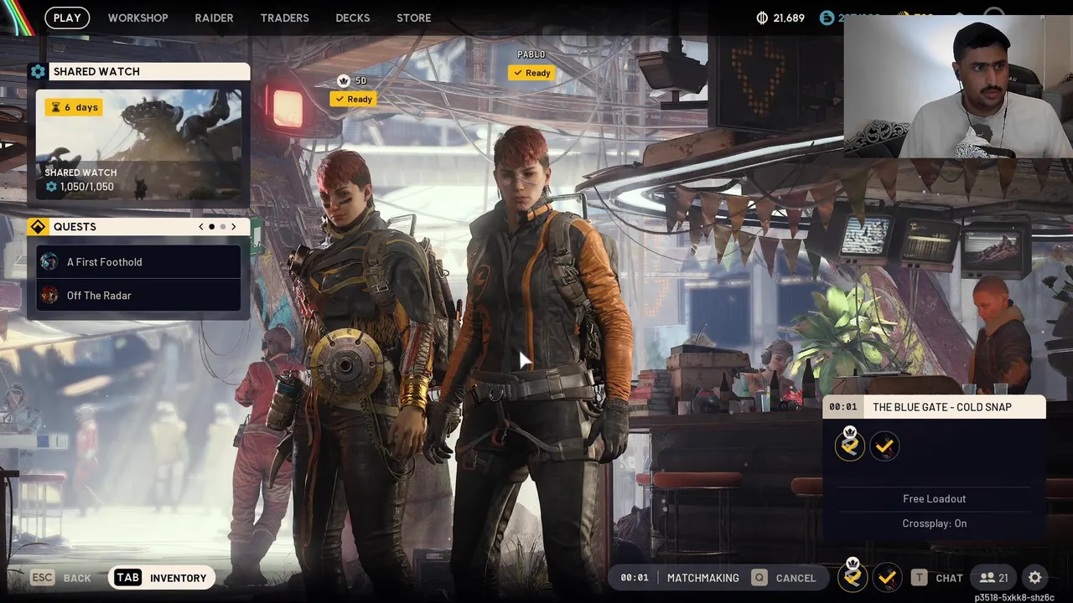Toggle Crossplay: On setting
The height and width of the screenshot is (603, 1073).
click(934, 523)
